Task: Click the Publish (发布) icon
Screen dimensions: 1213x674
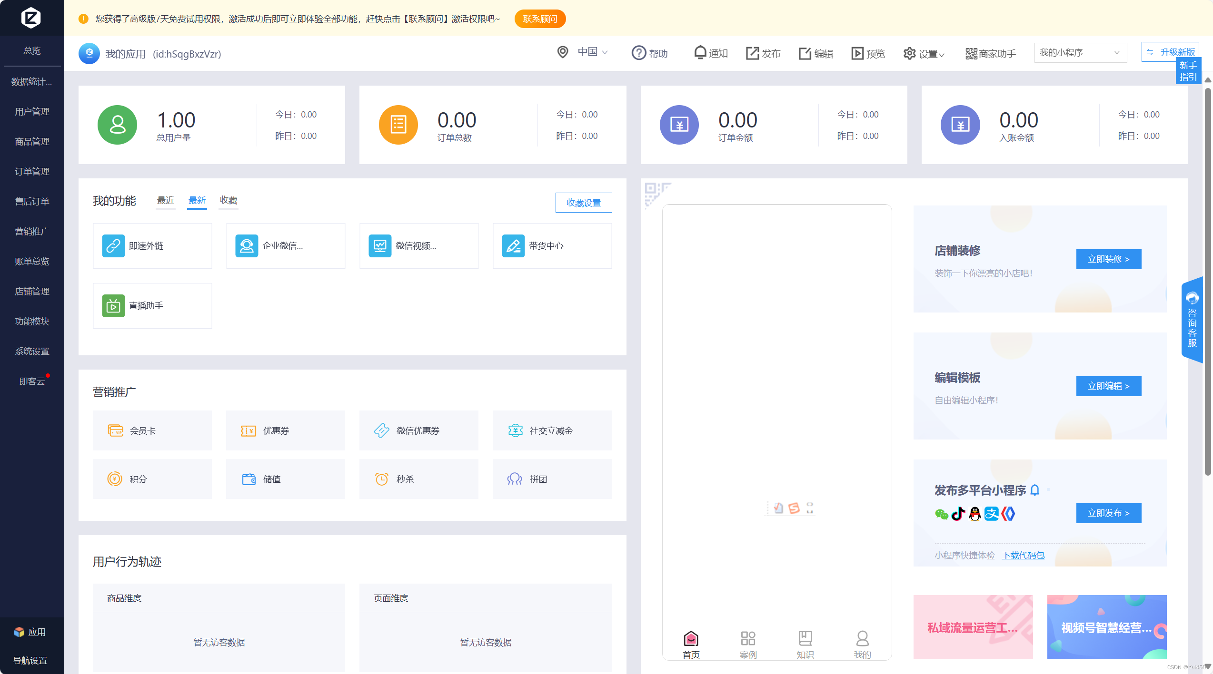Action: tap(752, 53)
